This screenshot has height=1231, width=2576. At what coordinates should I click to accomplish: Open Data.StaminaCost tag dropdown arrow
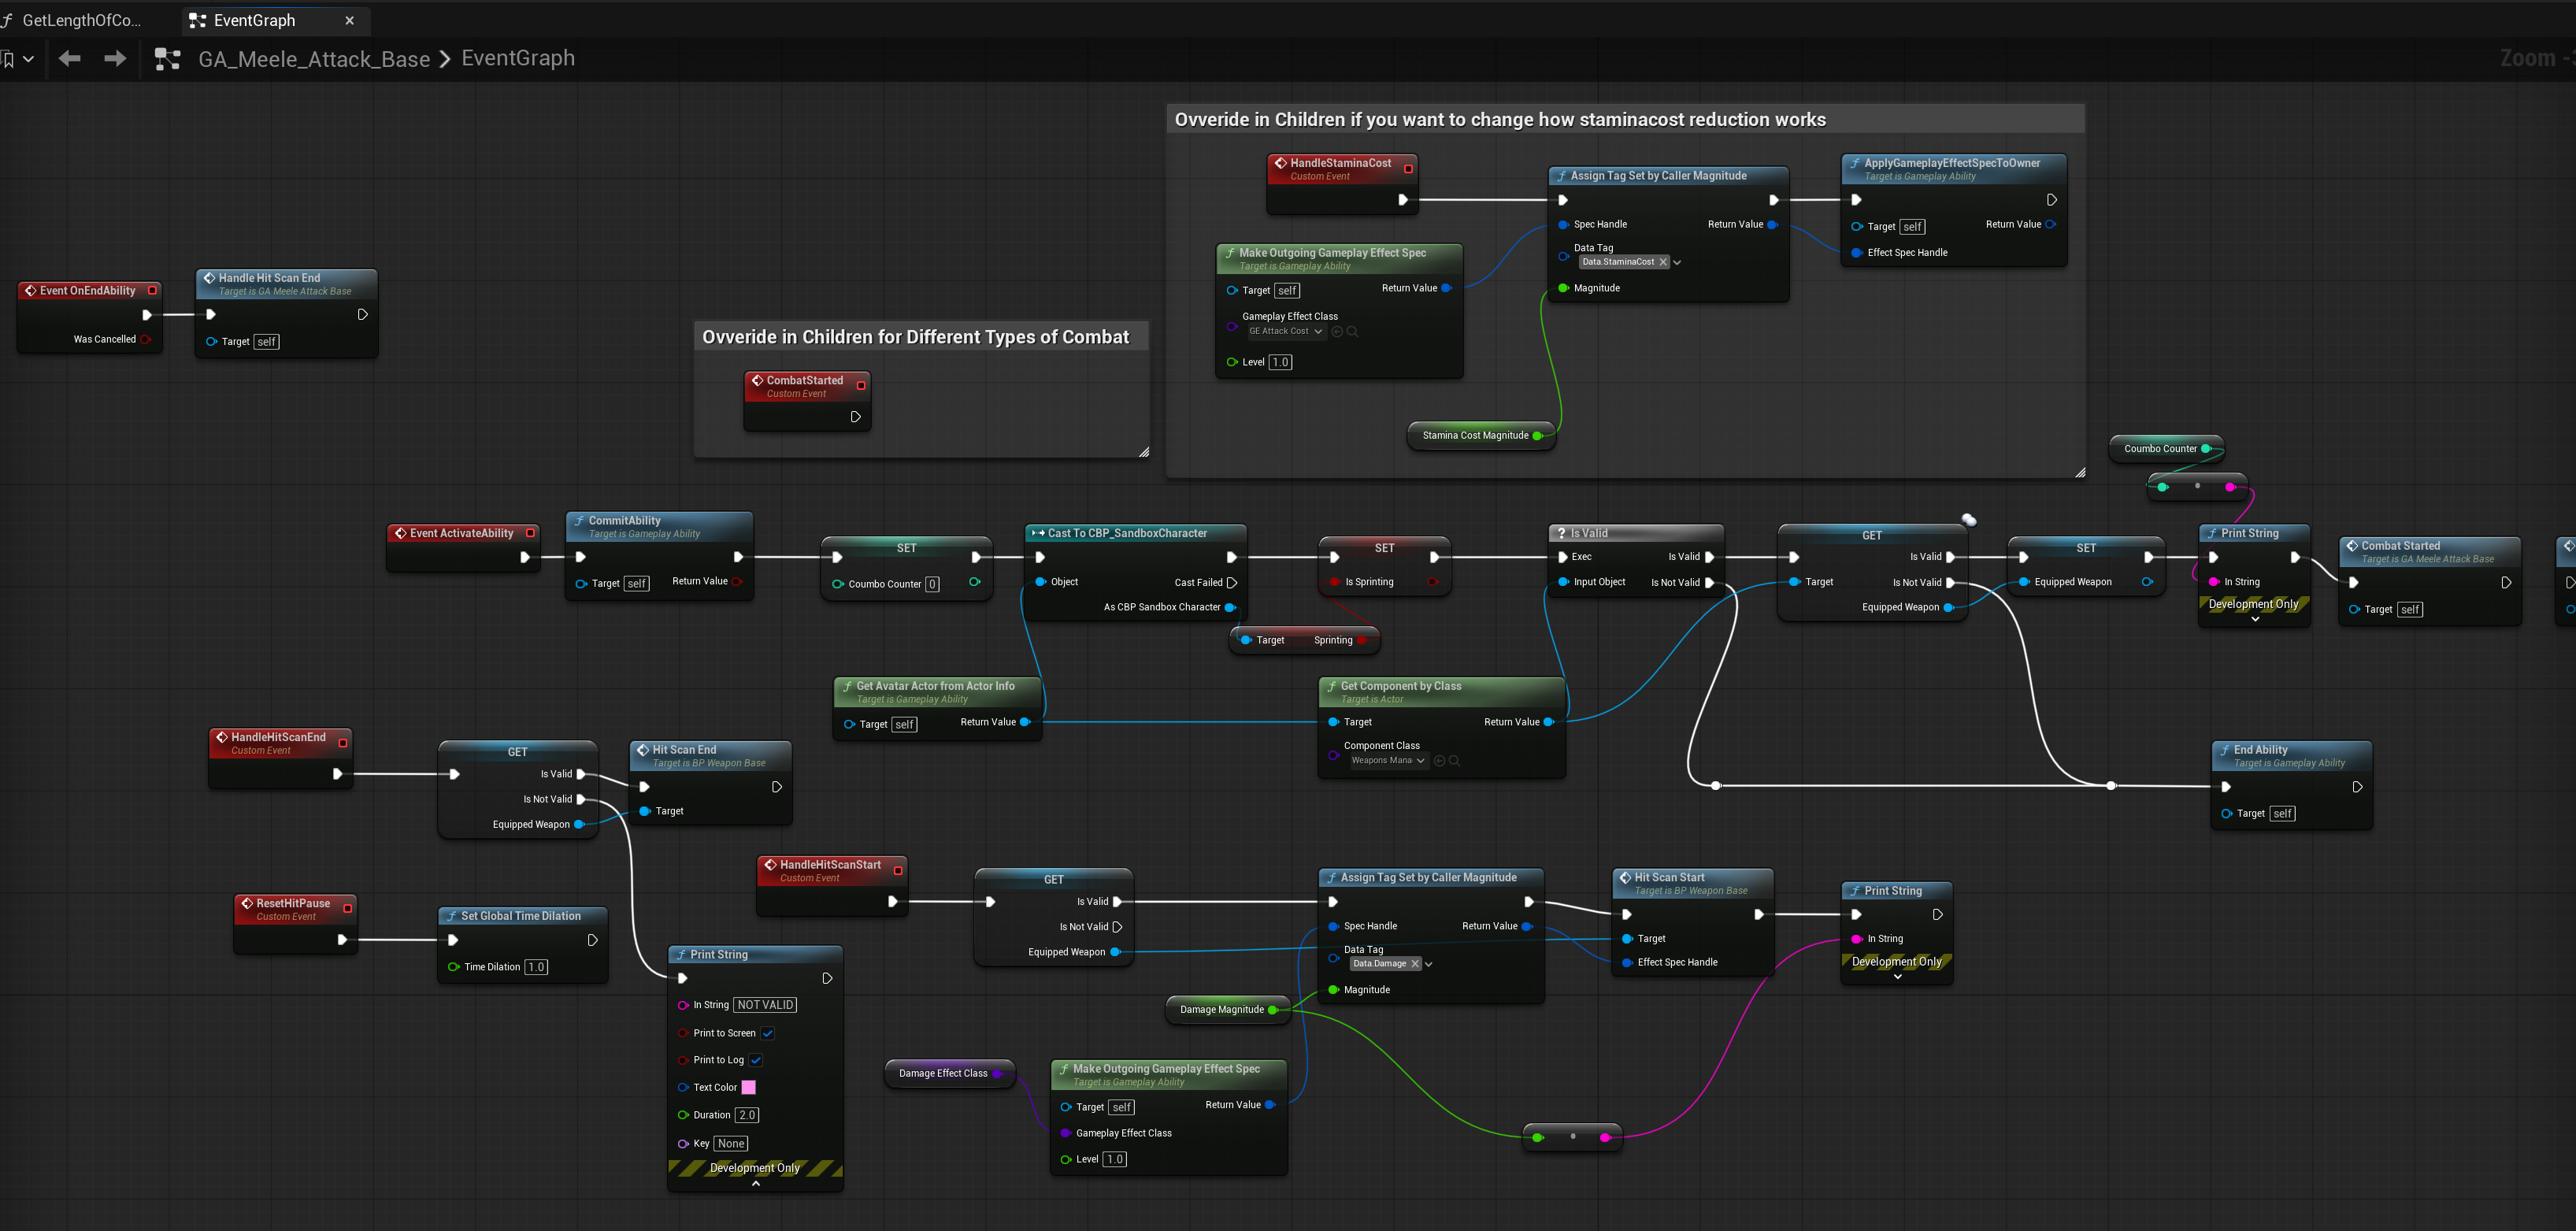pyautogui.click(x=1677, y=262)
